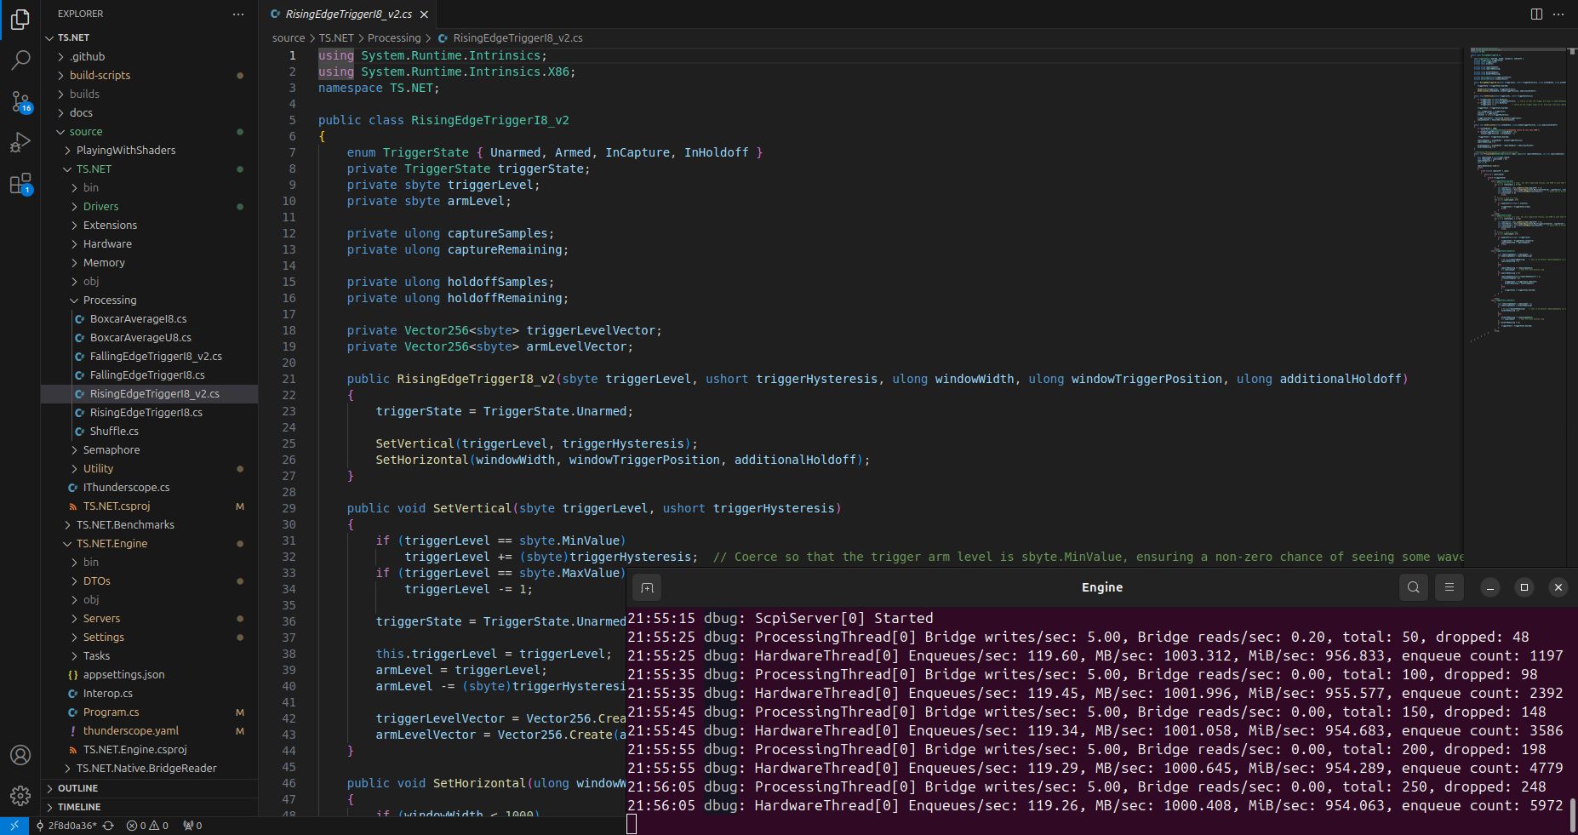Click the errors and warnings status indicator

pos(147,826)
